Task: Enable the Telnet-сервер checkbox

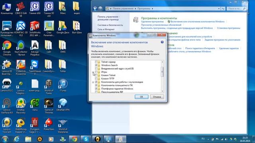Action: 96,62
